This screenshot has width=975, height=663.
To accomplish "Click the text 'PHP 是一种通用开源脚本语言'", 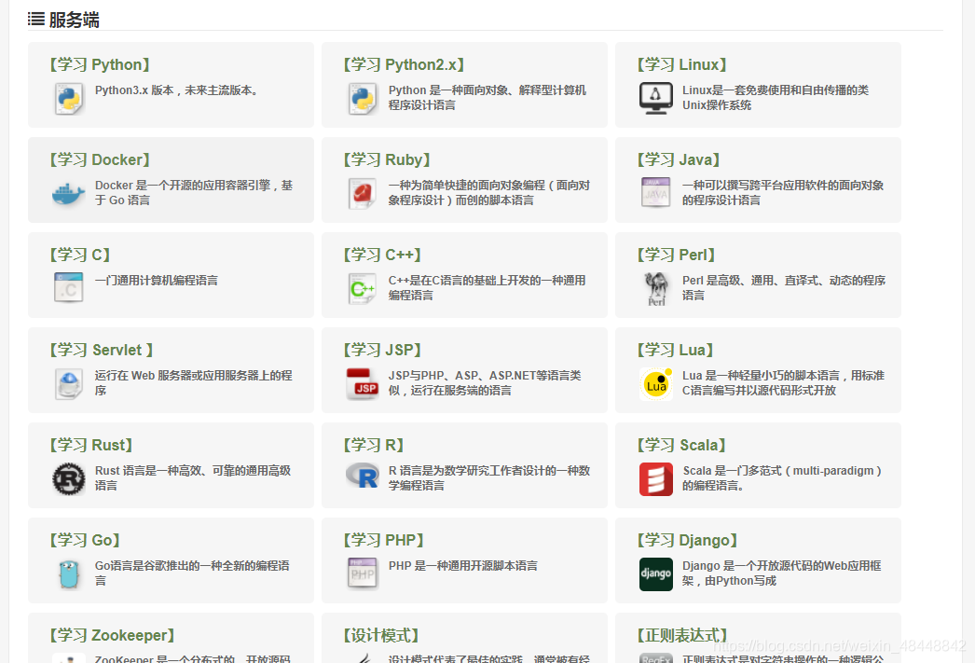I will tap(462, 566).
